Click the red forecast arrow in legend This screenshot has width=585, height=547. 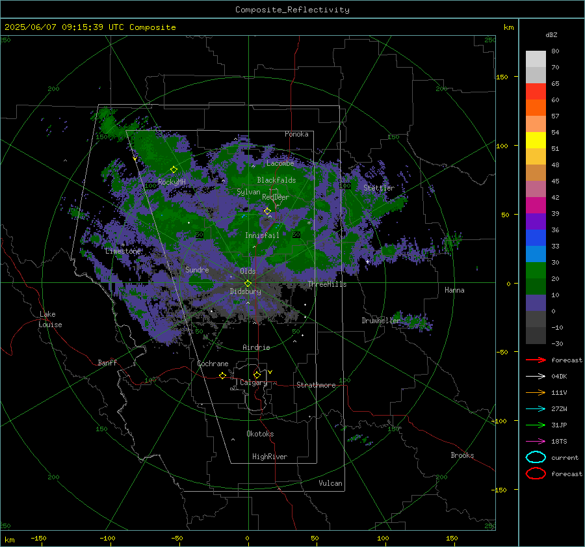(x=536, y=360)
